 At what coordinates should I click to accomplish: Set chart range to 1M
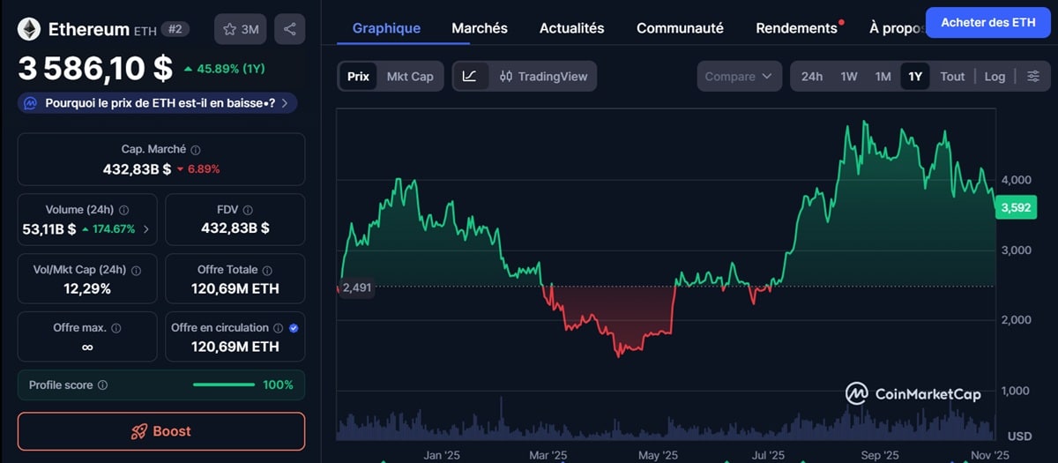point(883,77)
